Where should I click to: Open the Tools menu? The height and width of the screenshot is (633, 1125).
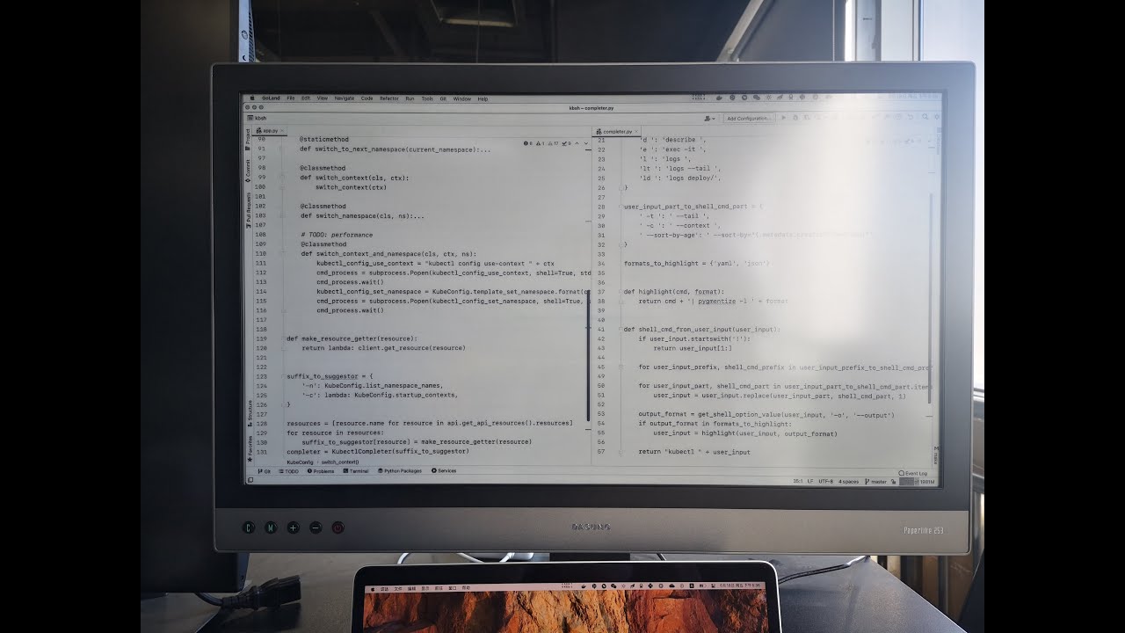(427, 98)
